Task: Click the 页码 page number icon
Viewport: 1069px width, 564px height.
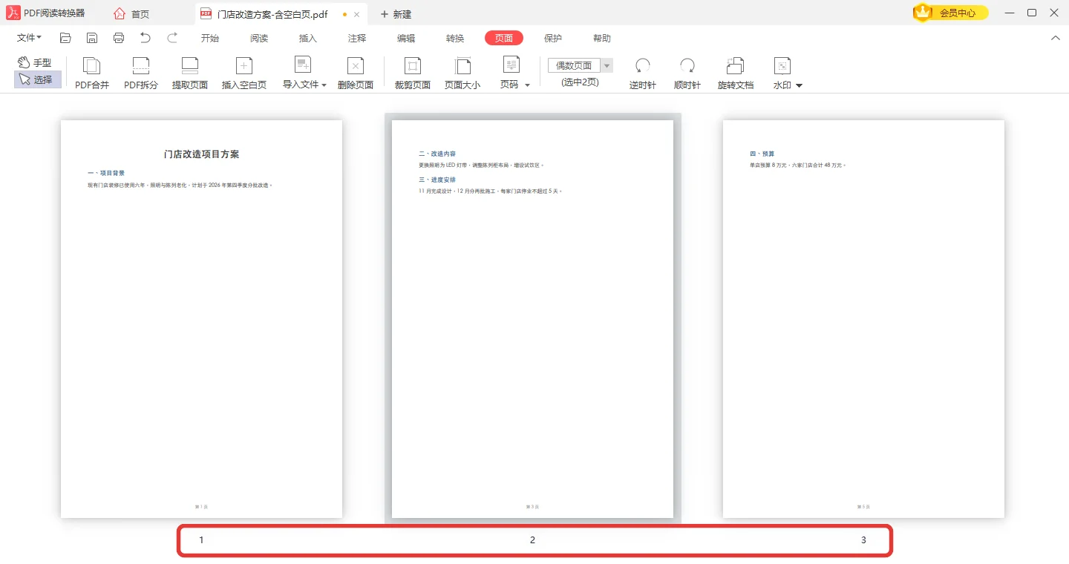Action: (x=511, y=65)
